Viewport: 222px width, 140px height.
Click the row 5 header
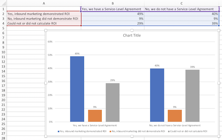[3, 28]
